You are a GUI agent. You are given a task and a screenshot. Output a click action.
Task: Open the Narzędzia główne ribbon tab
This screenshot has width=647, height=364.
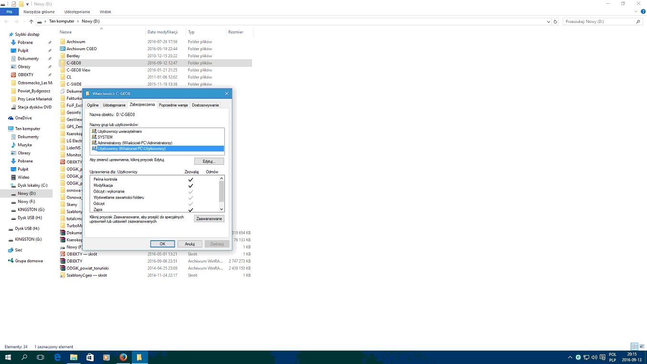coord(39,11)
